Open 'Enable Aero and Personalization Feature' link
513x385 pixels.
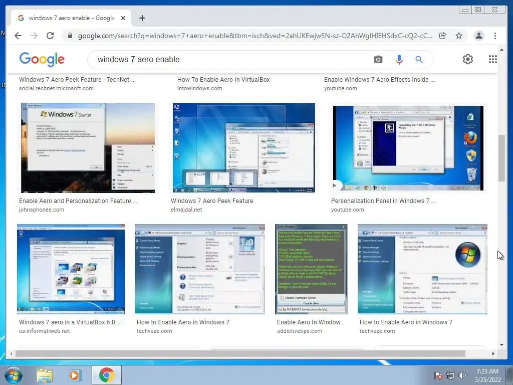coord(78,201)
